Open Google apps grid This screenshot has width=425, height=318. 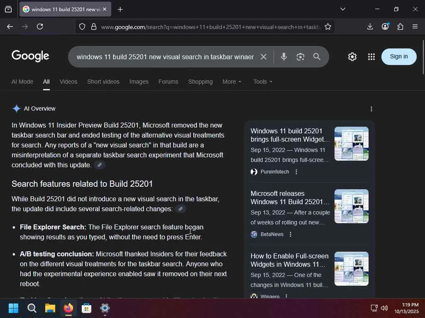(371, 57)
